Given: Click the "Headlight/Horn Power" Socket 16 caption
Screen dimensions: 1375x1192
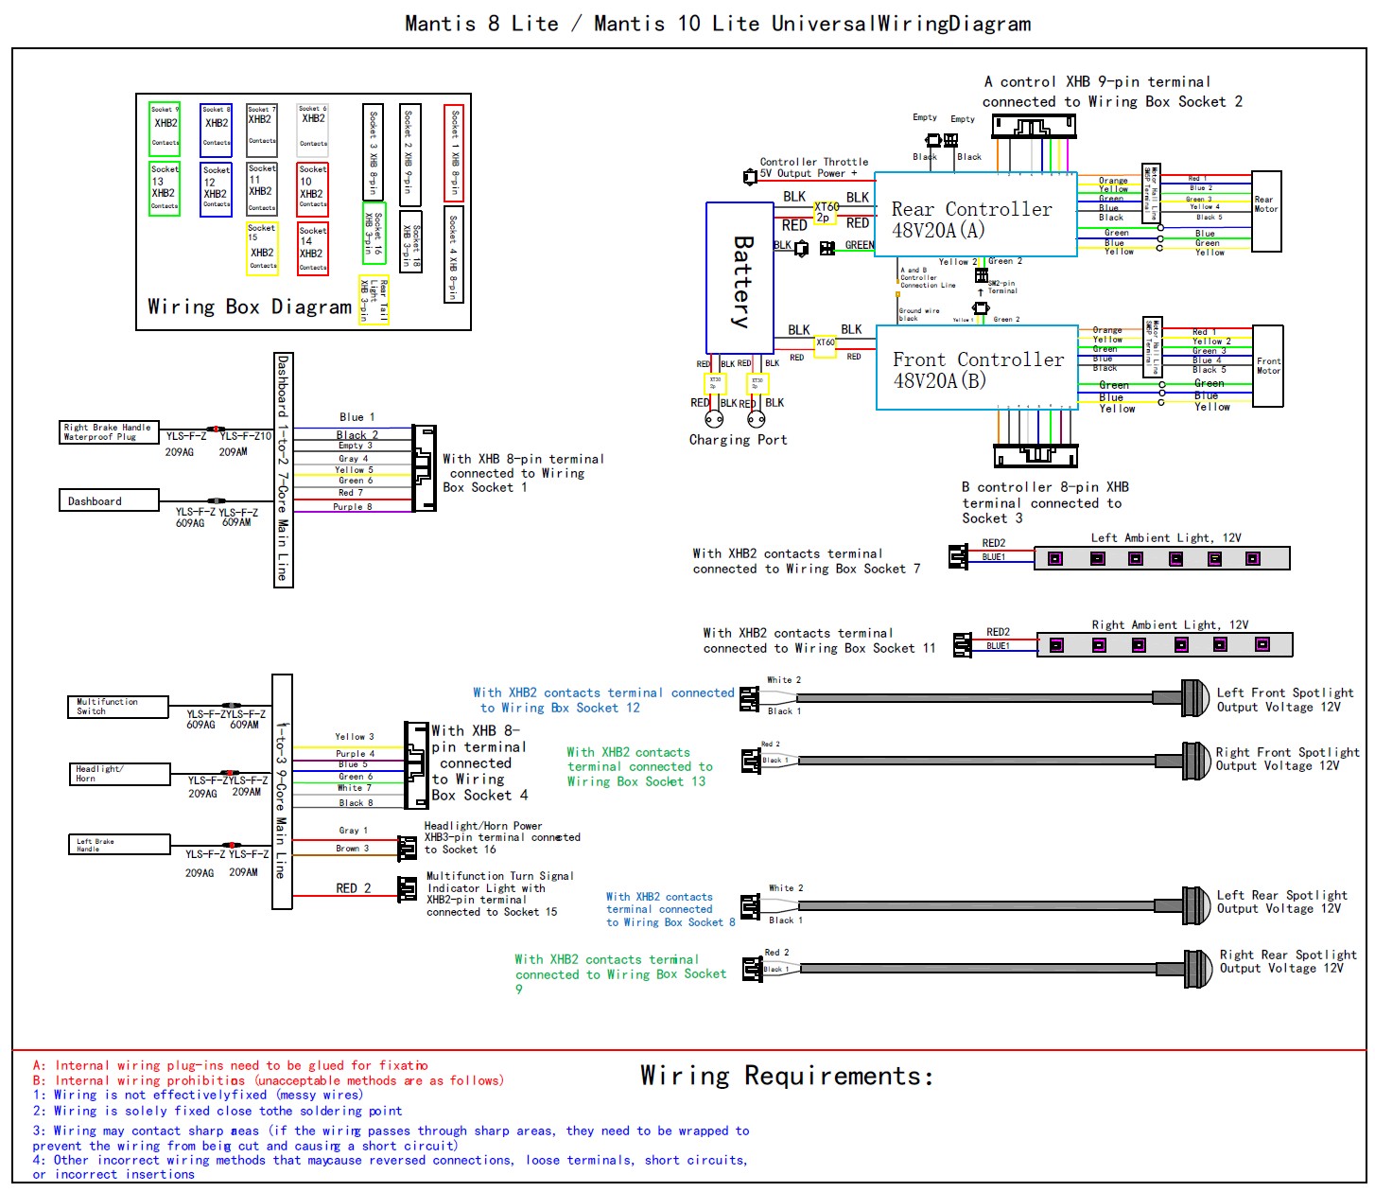Looking at the screenshot, I should [x=502, y=837].
